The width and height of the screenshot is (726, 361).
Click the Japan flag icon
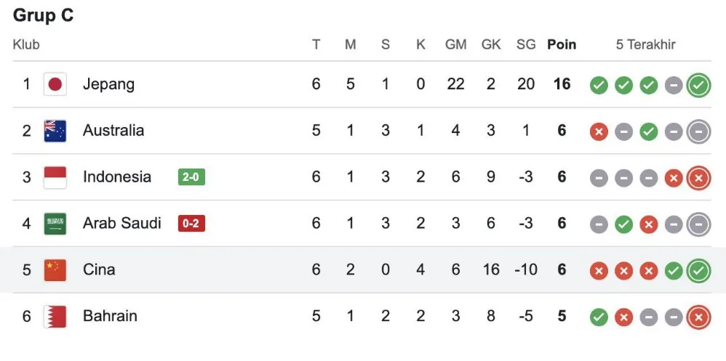(55, 84)
